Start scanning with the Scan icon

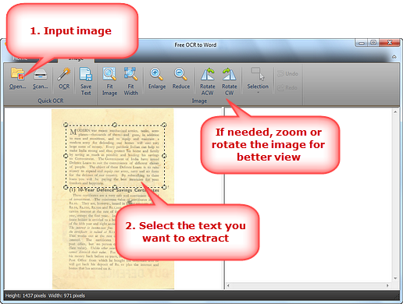pos(40,78)
